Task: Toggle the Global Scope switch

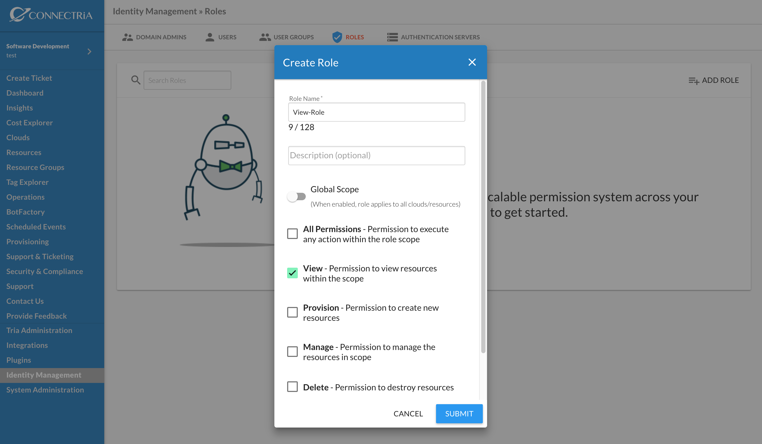Action: [296, 197]
